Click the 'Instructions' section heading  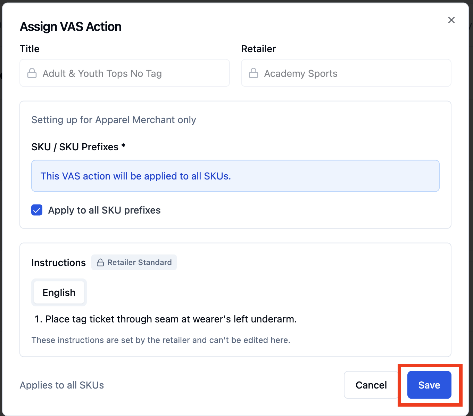click(59, 263)
